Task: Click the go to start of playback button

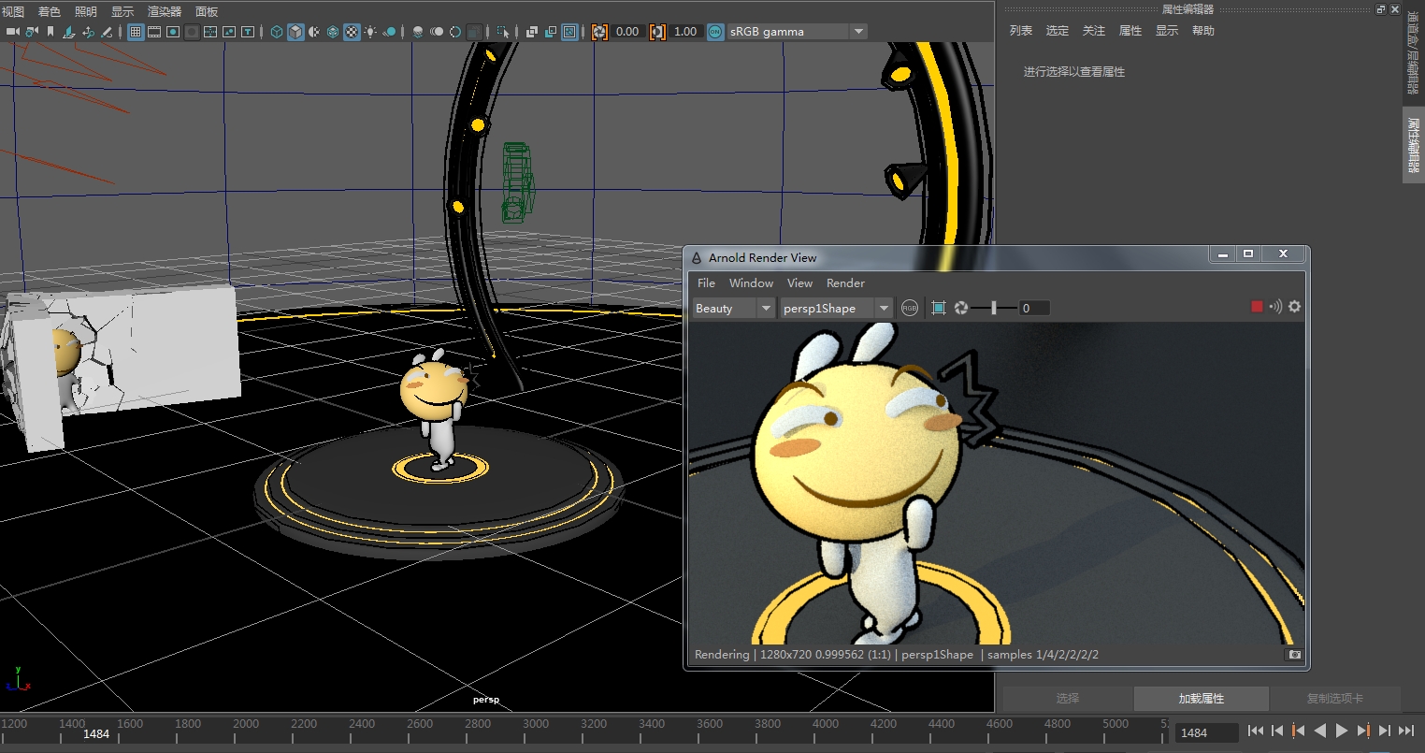Action: [x=1256, y=731]
